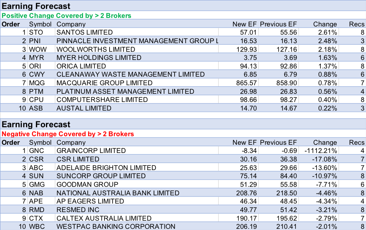Click the SUNCORP GROUP LIMITED cell
Screen dimensions: 366x230
pyautogui.click(x=101, y=176)
